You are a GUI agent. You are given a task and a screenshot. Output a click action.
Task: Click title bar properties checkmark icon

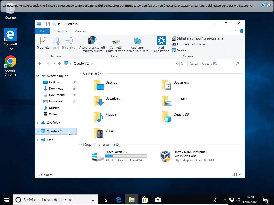tap(48, 24)
